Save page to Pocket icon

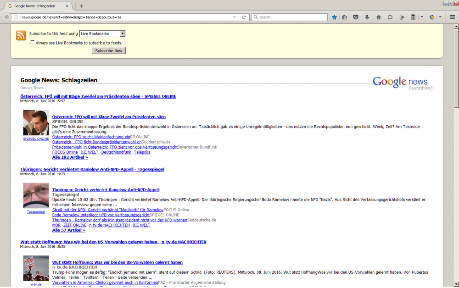(356, 17)
